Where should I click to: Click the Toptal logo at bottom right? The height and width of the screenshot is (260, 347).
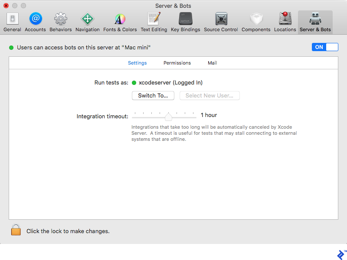(x=340, y=255)
